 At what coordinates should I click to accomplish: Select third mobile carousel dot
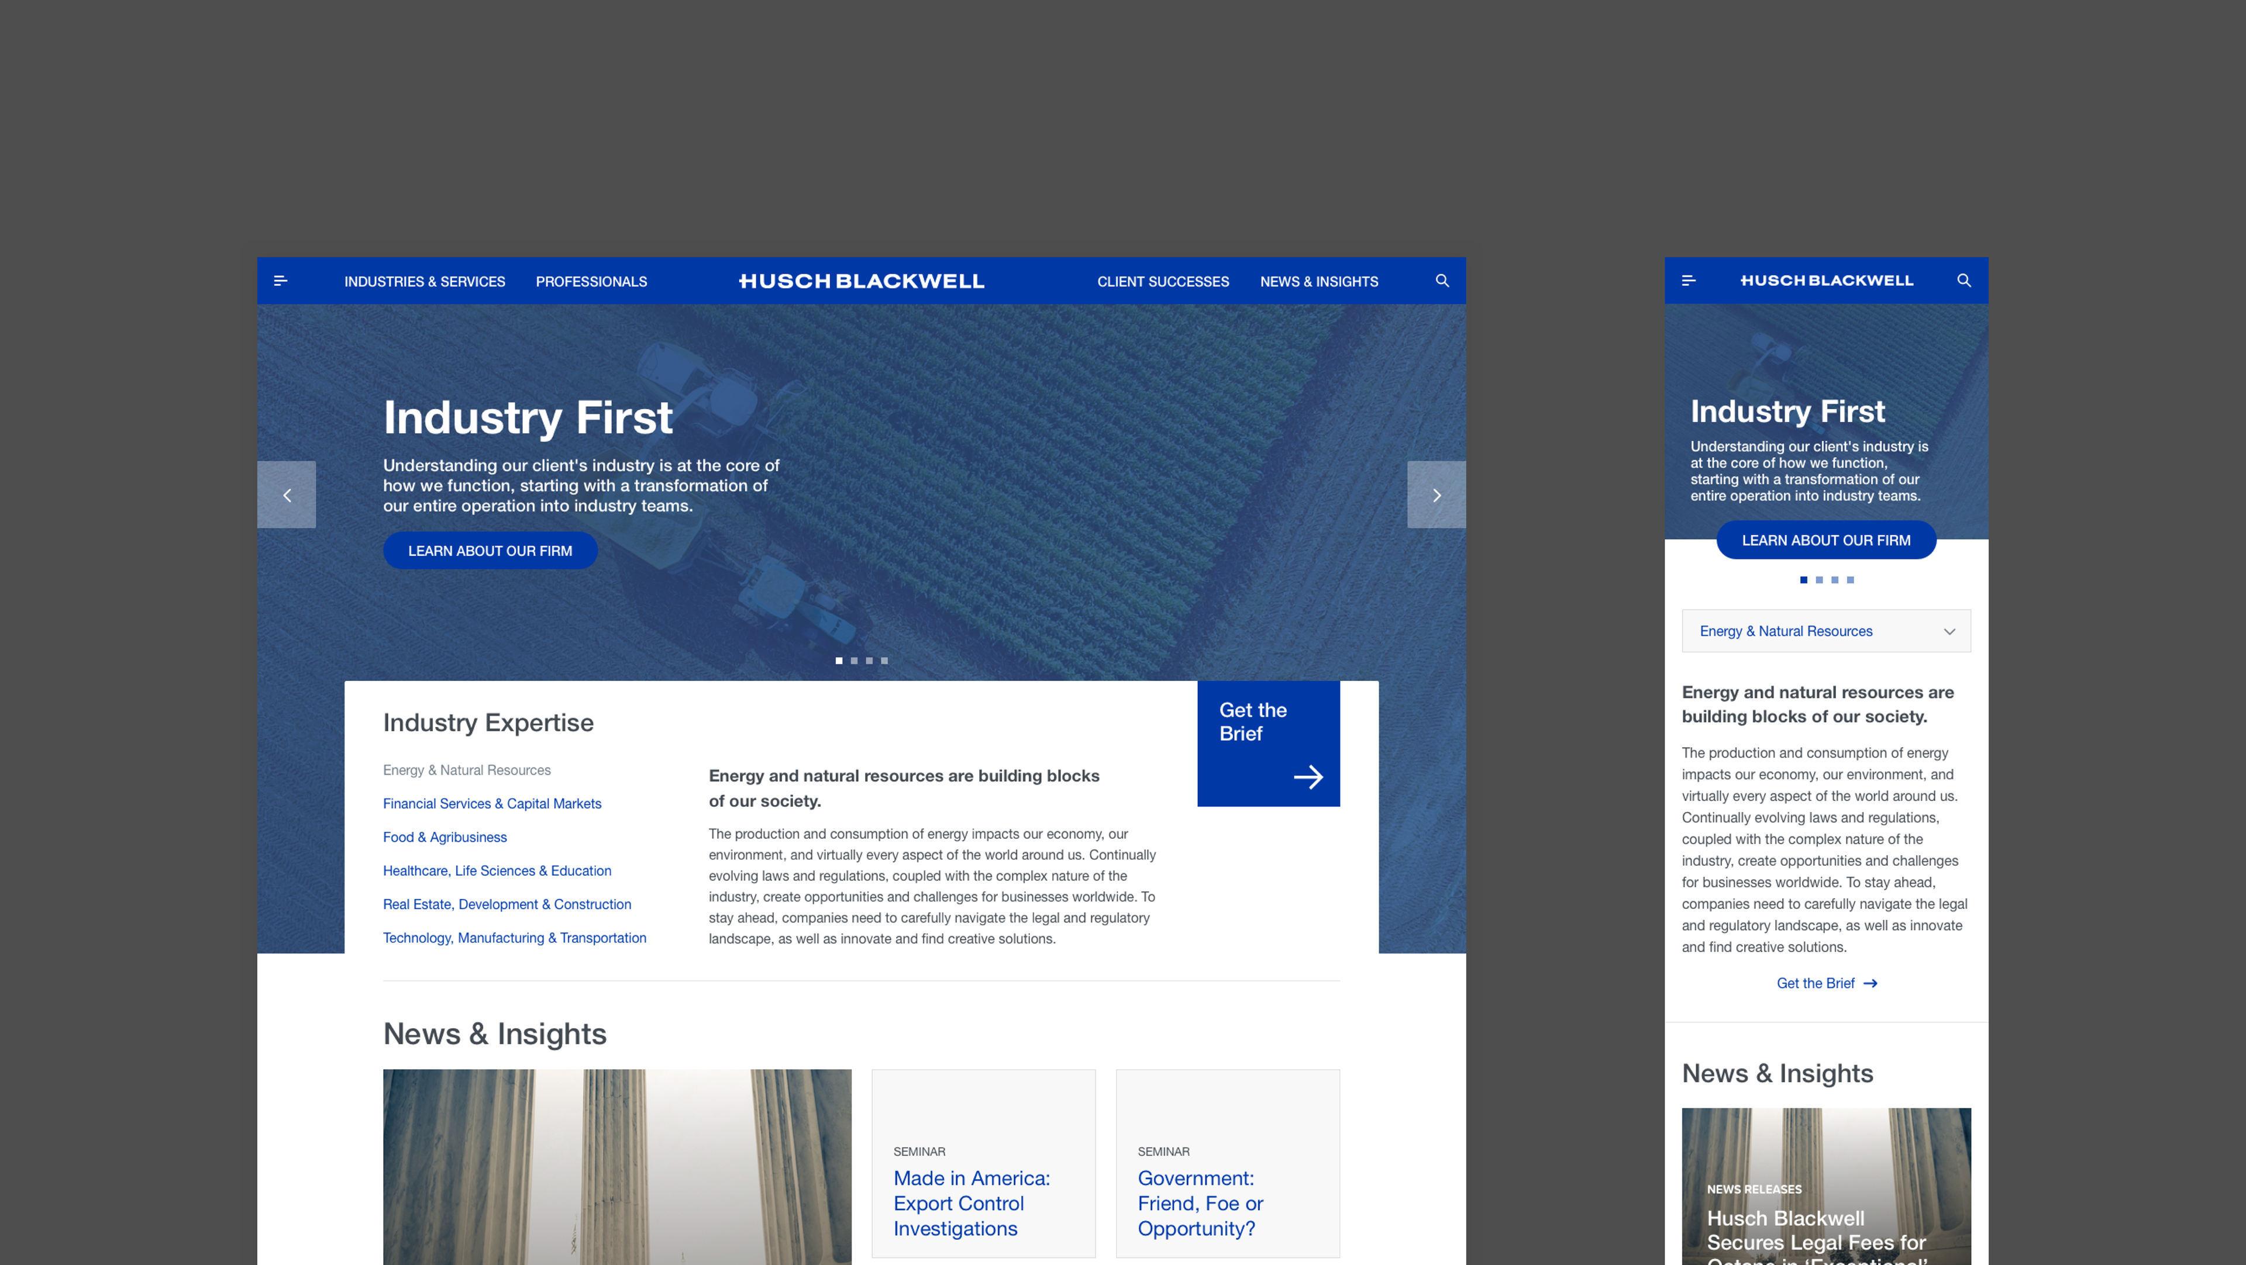click(1834, 580)
